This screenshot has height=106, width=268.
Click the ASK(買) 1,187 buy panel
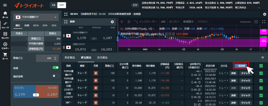click(47, 92)
